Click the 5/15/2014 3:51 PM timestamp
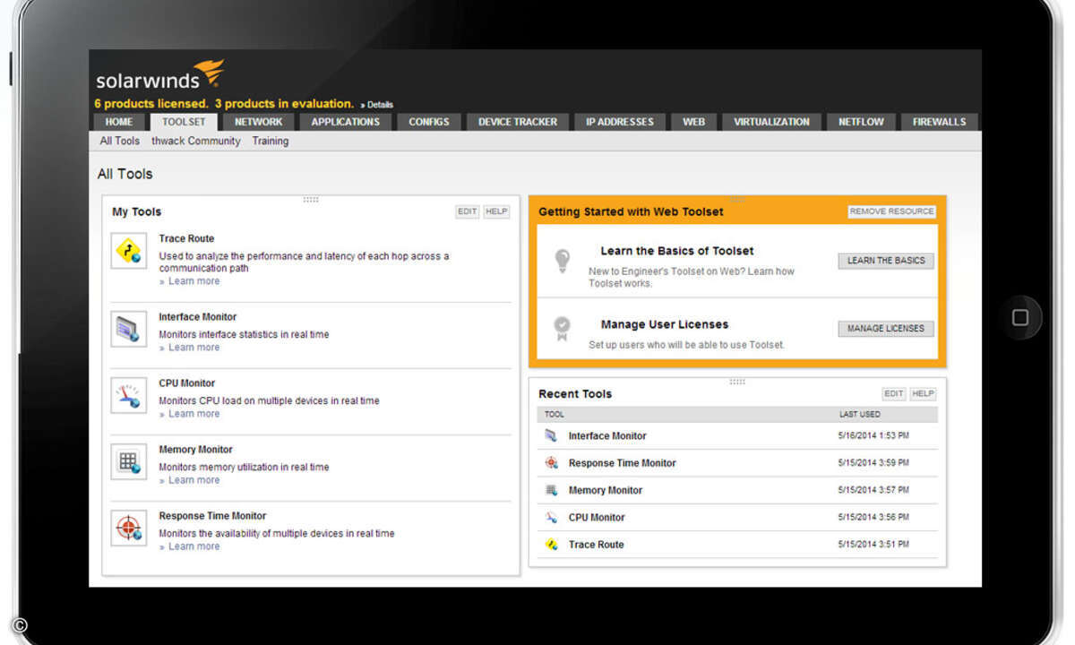Screen dimensions: 1075x645 tap(873, 545)
